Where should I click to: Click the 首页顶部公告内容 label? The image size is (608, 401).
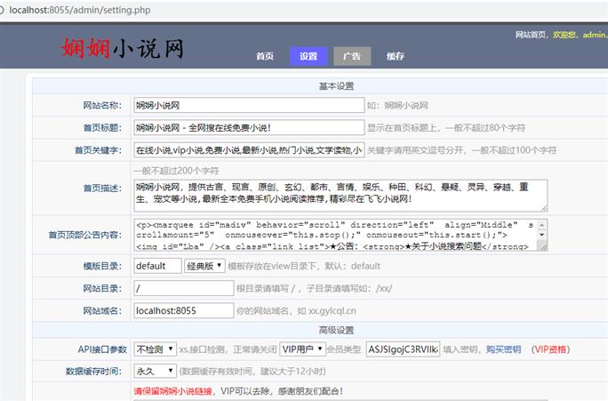(x=85, y=235)
